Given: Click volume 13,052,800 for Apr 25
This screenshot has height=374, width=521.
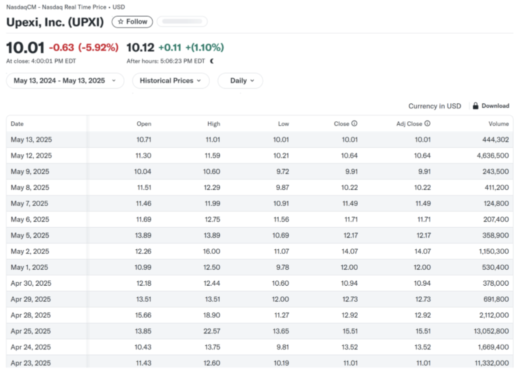Looking at the screenshot, I should (491, 331).
